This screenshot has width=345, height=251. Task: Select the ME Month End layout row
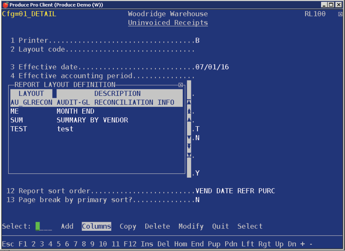[x=96, y=111]
